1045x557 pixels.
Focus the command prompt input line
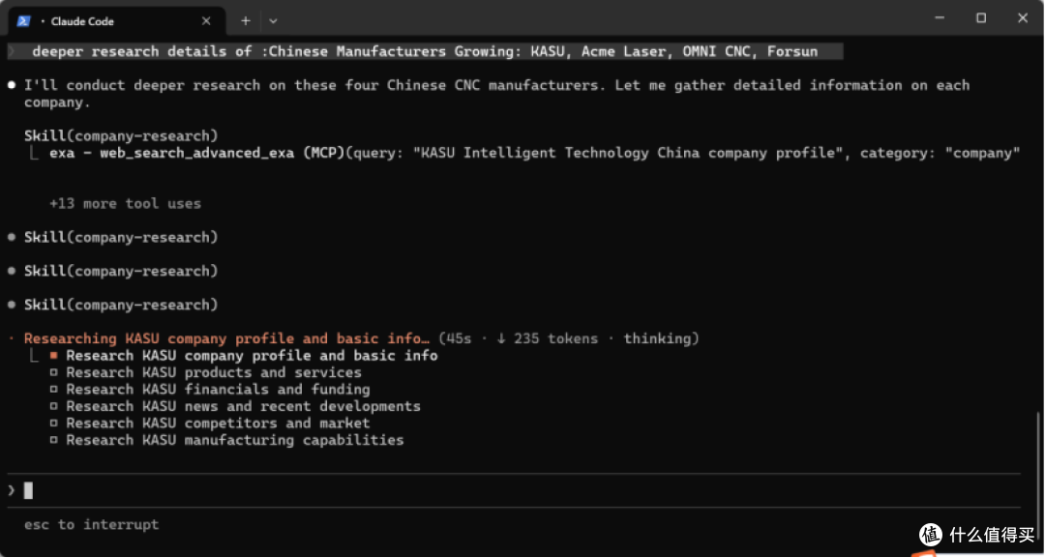(513, 491)
